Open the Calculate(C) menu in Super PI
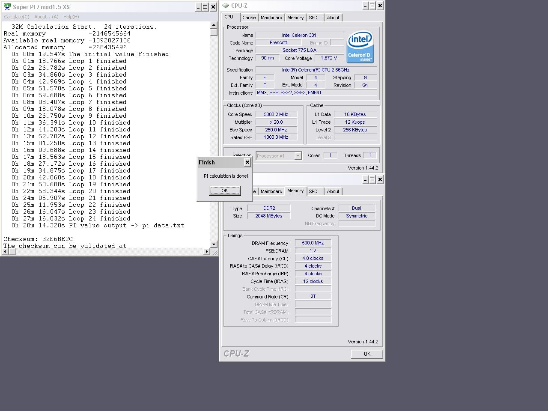The width and height of the screenshot is (548, 411). click(17, 17)
